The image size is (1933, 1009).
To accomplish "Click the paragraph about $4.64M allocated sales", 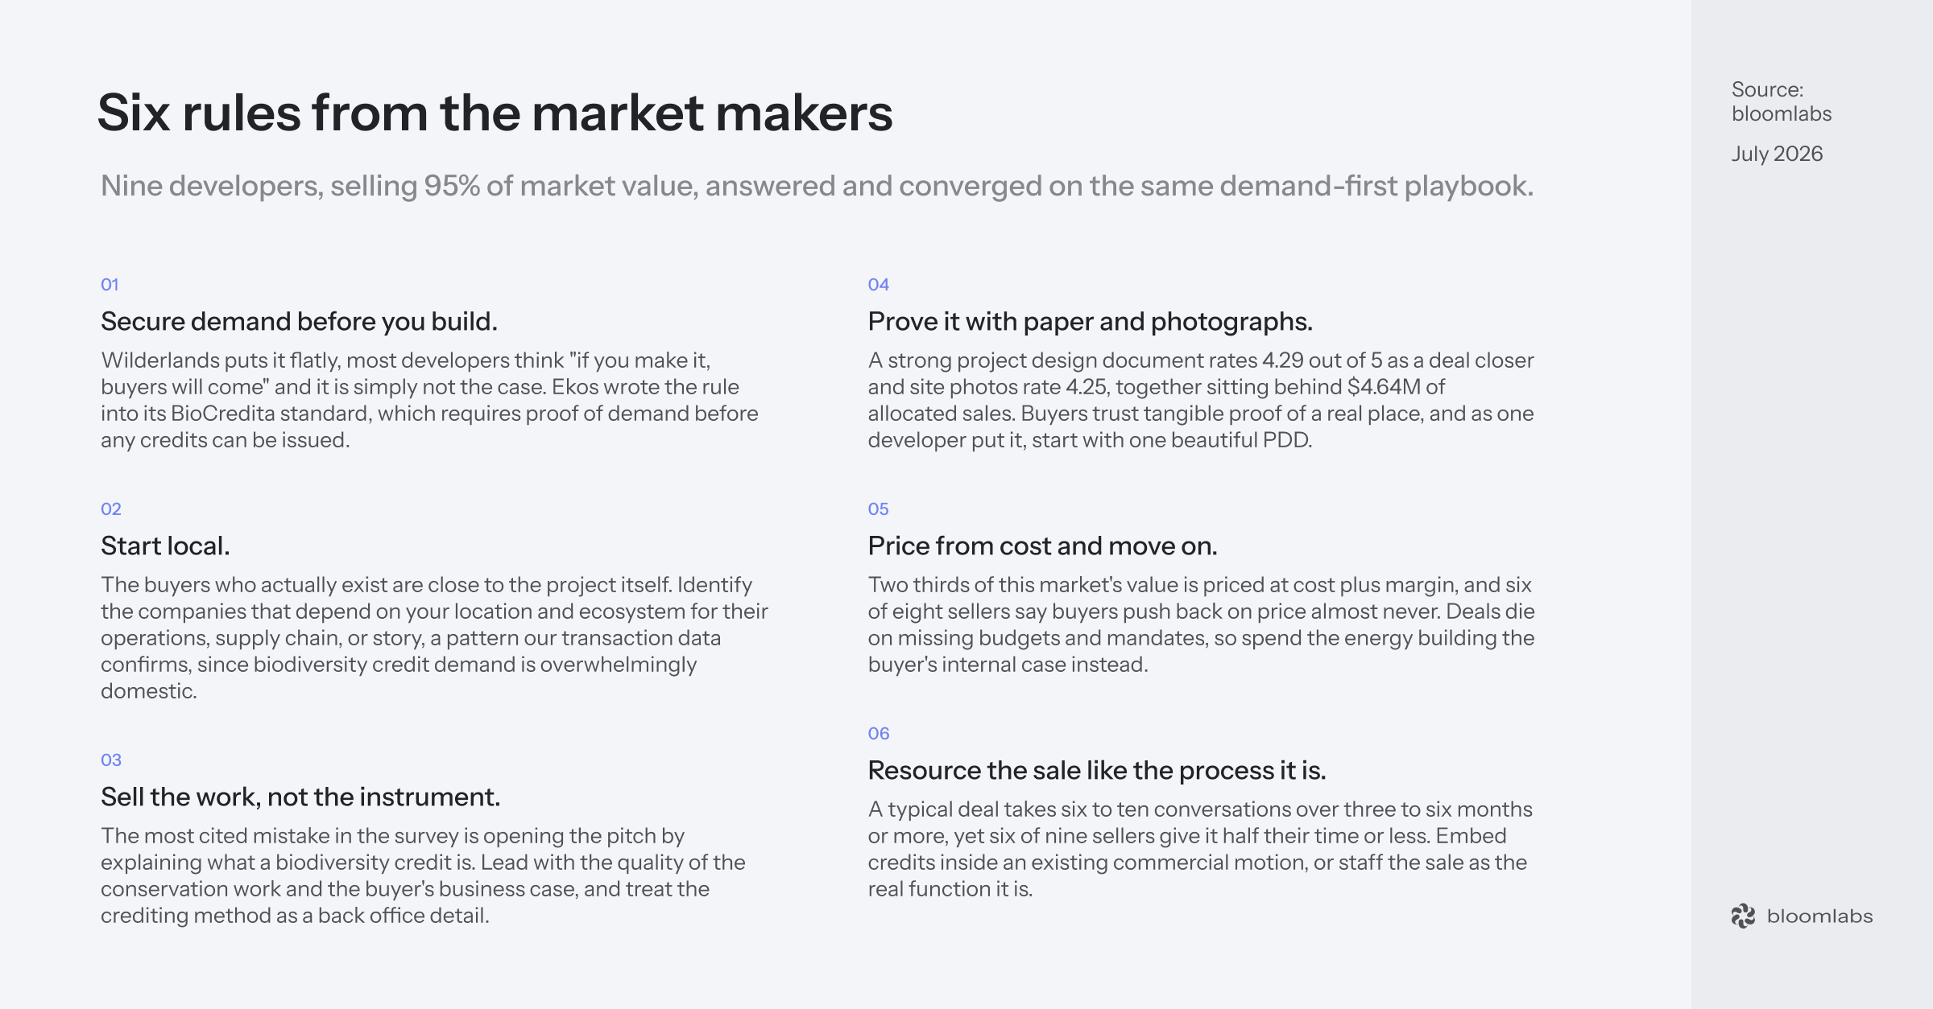I will (1200, 400).
